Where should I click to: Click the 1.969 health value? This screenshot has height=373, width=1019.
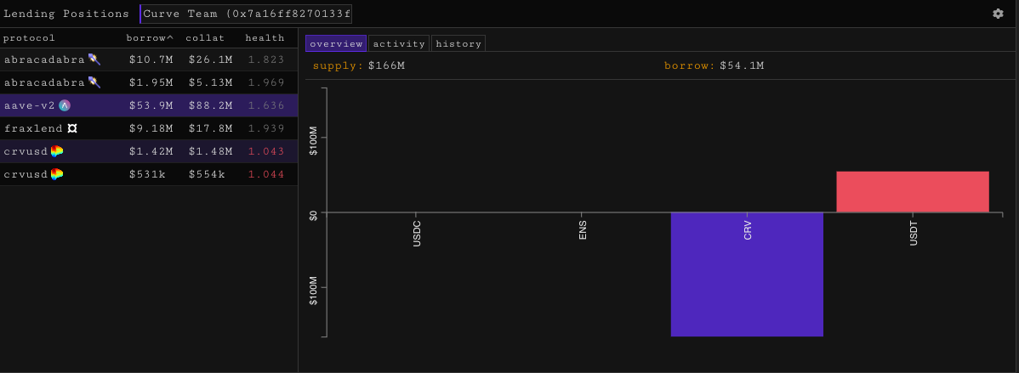pos(265,82)
